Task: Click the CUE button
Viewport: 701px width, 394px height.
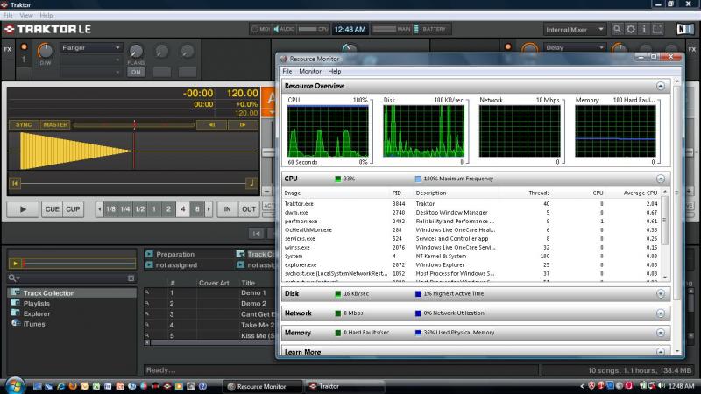Action: coord(52,209)
